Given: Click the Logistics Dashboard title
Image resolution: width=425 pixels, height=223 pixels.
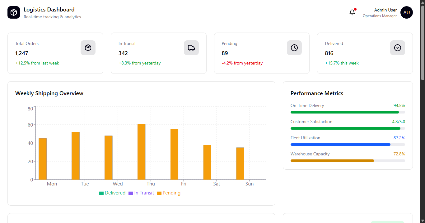Looking at the screenshot, I should [x=49, y=10].
